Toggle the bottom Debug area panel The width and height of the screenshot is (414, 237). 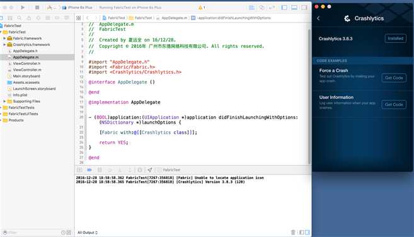point(294,8)
